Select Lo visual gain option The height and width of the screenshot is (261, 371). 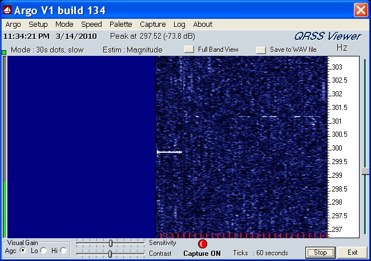[x=43, y=250]
